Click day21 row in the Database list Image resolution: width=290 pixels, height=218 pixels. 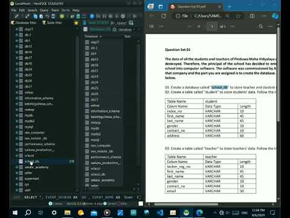coord(104,42)
